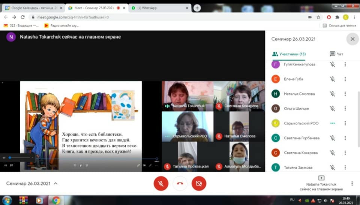Close the WhatsApp browser tab
Image resolution: width=360 pixels, height=205 pixels.
(x=187, y=8)
